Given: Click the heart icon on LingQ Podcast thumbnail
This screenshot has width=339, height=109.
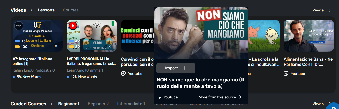Looking at the screenshot, I should pos(51,46).
